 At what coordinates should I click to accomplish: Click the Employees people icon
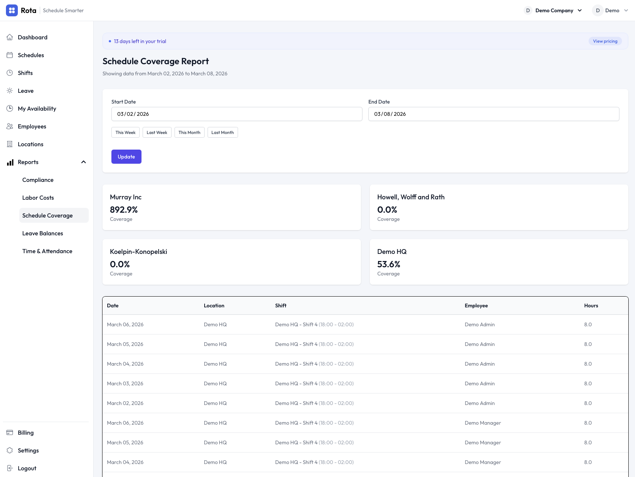pyautogui.click(x=10, y=126)
